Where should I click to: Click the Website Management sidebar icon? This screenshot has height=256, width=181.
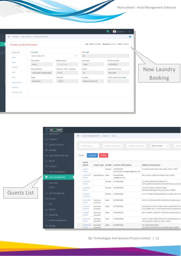[46, 220]
